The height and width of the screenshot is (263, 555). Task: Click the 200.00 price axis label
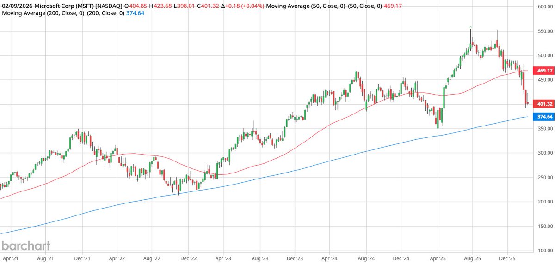coord(545,202)
